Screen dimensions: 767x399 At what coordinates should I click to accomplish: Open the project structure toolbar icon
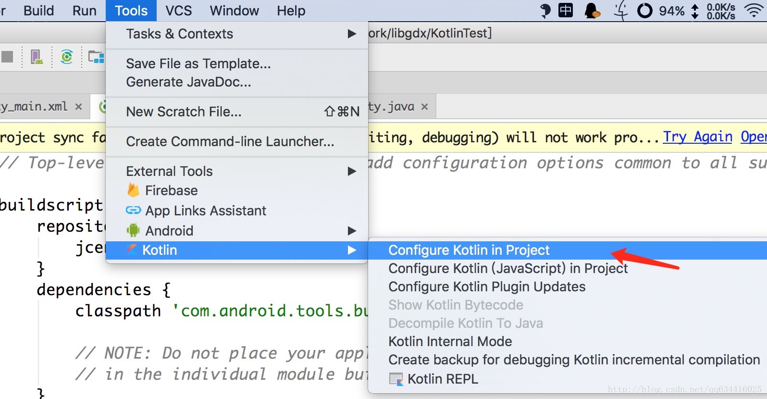97,57
